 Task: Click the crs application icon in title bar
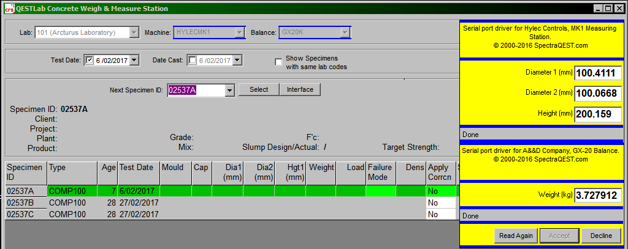9,9
